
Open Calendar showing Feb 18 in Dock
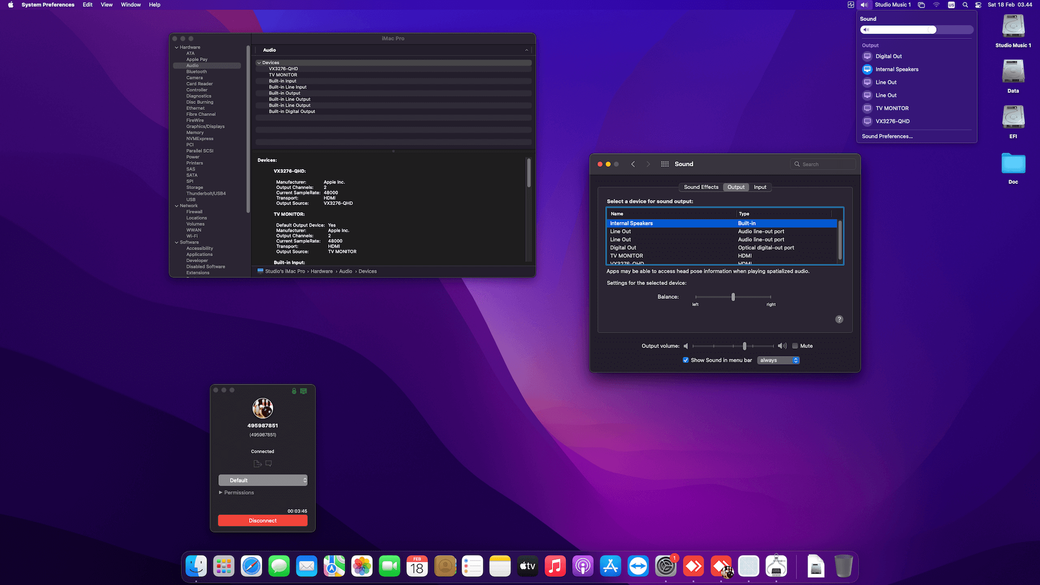[417, 567]
